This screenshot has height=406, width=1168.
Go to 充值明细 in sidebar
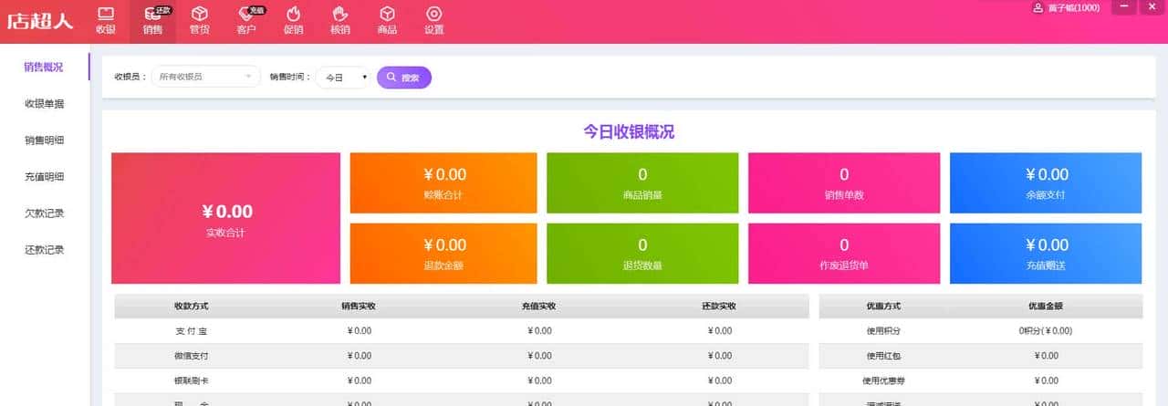(x=44, y=177)
